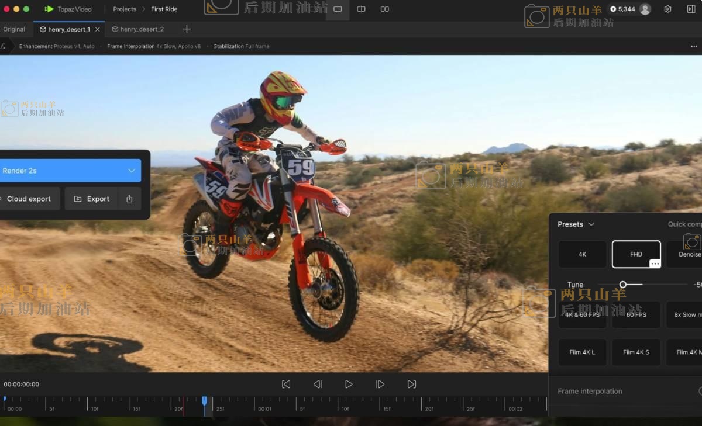Screen dimensions: 702x426
Task: Switch to split comparison view
Action: click(x=361, y=9)
